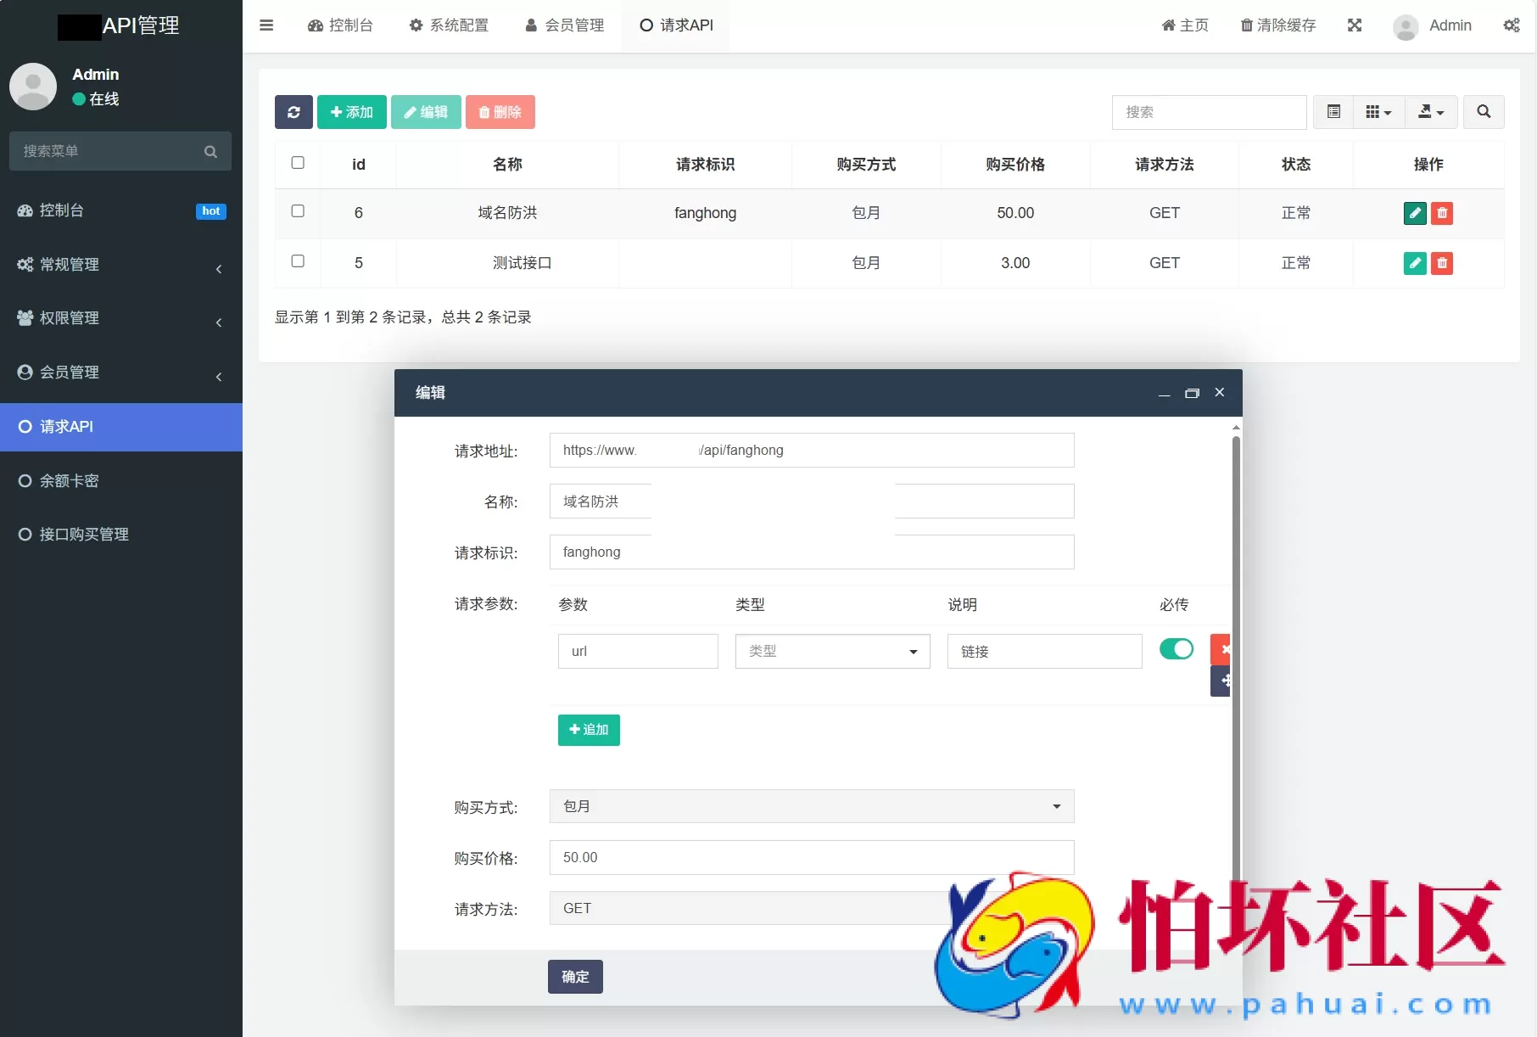
Task: Delete the 测试接口 record with trash icon
Action: pos(1442,263)
